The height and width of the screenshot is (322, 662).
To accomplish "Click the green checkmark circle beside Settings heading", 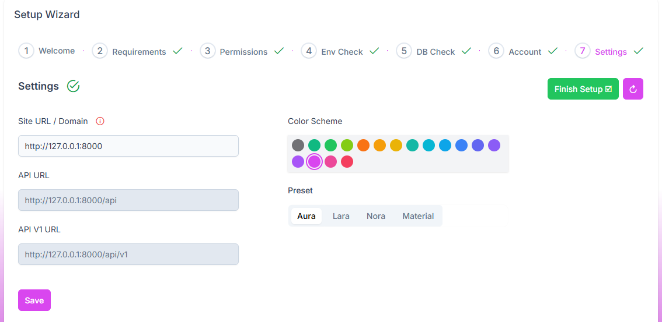I will pyautogui.click(x=73, y=86).
